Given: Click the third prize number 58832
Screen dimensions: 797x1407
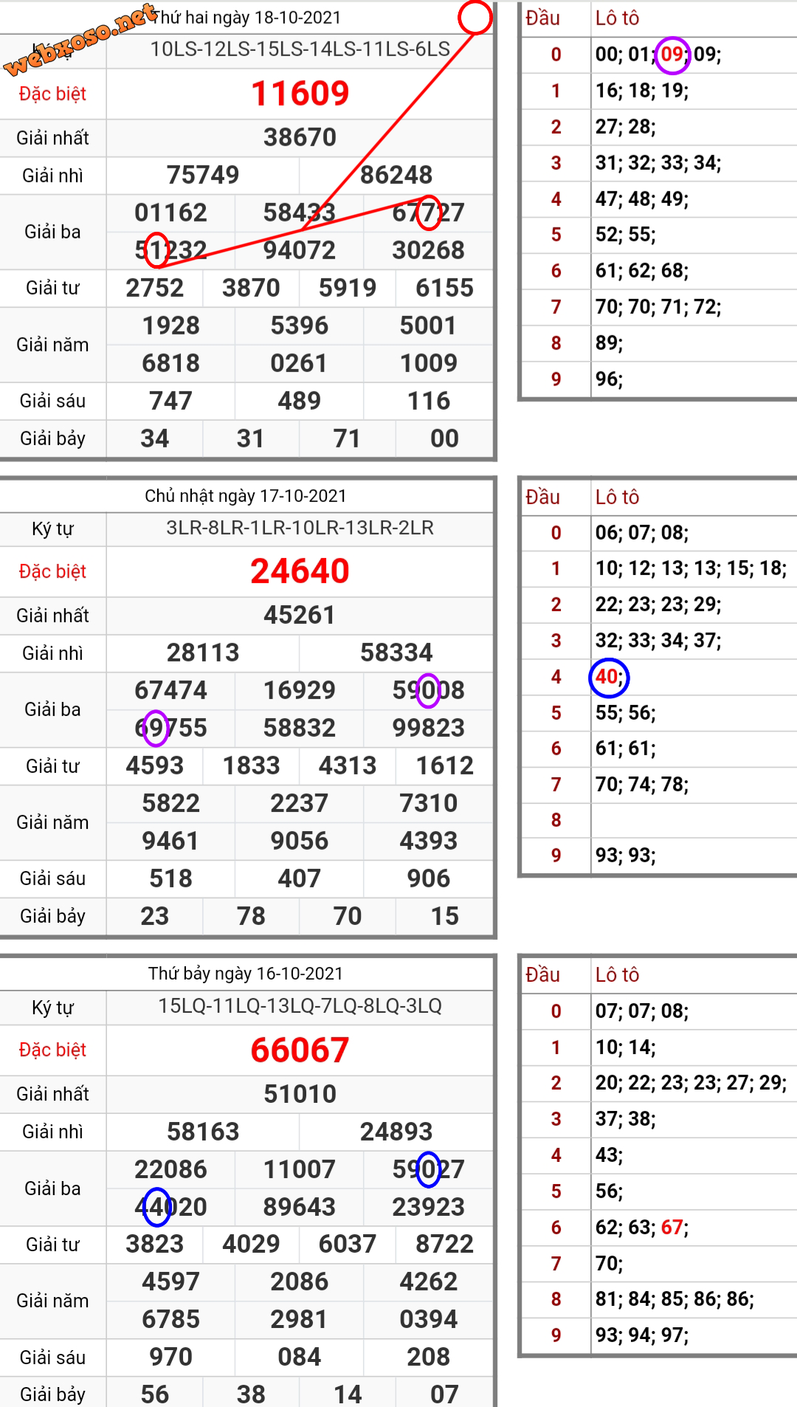Looking at the screenshot, I should click(x=300, y=728).
